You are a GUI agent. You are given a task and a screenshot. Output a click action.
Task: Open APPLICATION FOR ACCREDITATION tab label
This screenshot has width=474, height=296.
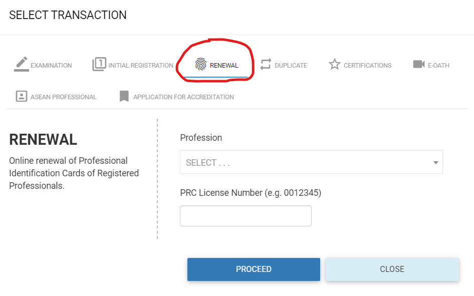point(183,97)
